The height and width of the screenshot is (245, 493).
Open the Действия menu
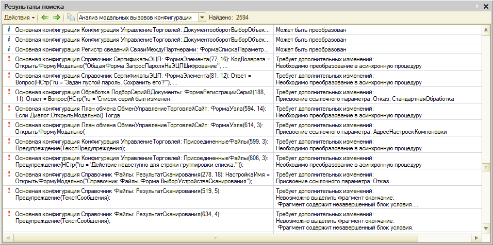20,17
